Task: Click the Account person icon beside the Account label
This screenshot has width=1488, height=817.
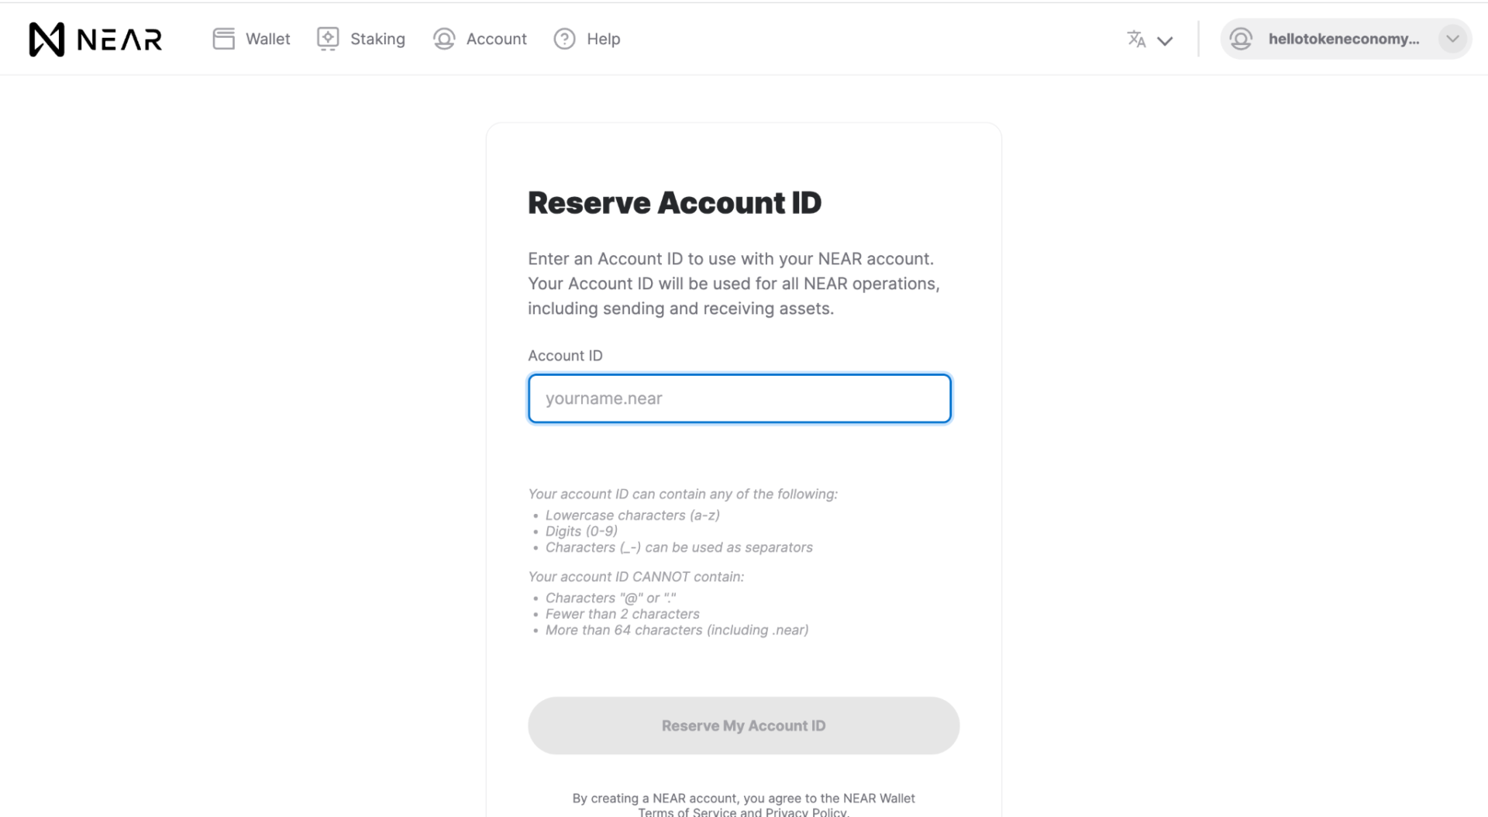Action: point(444,39)
